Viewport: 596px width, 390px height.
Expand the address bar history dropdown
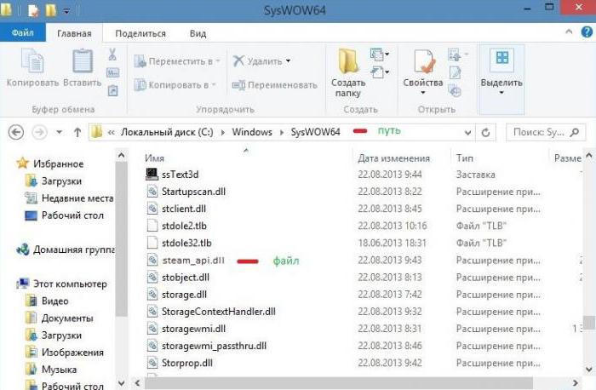(468, 133)
